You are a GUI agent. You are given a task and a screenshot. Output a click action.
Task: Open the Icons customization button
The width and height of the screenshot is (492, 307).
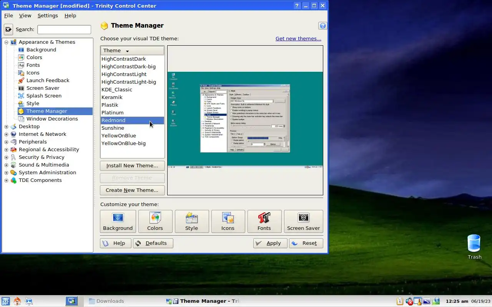pos(228,221)
